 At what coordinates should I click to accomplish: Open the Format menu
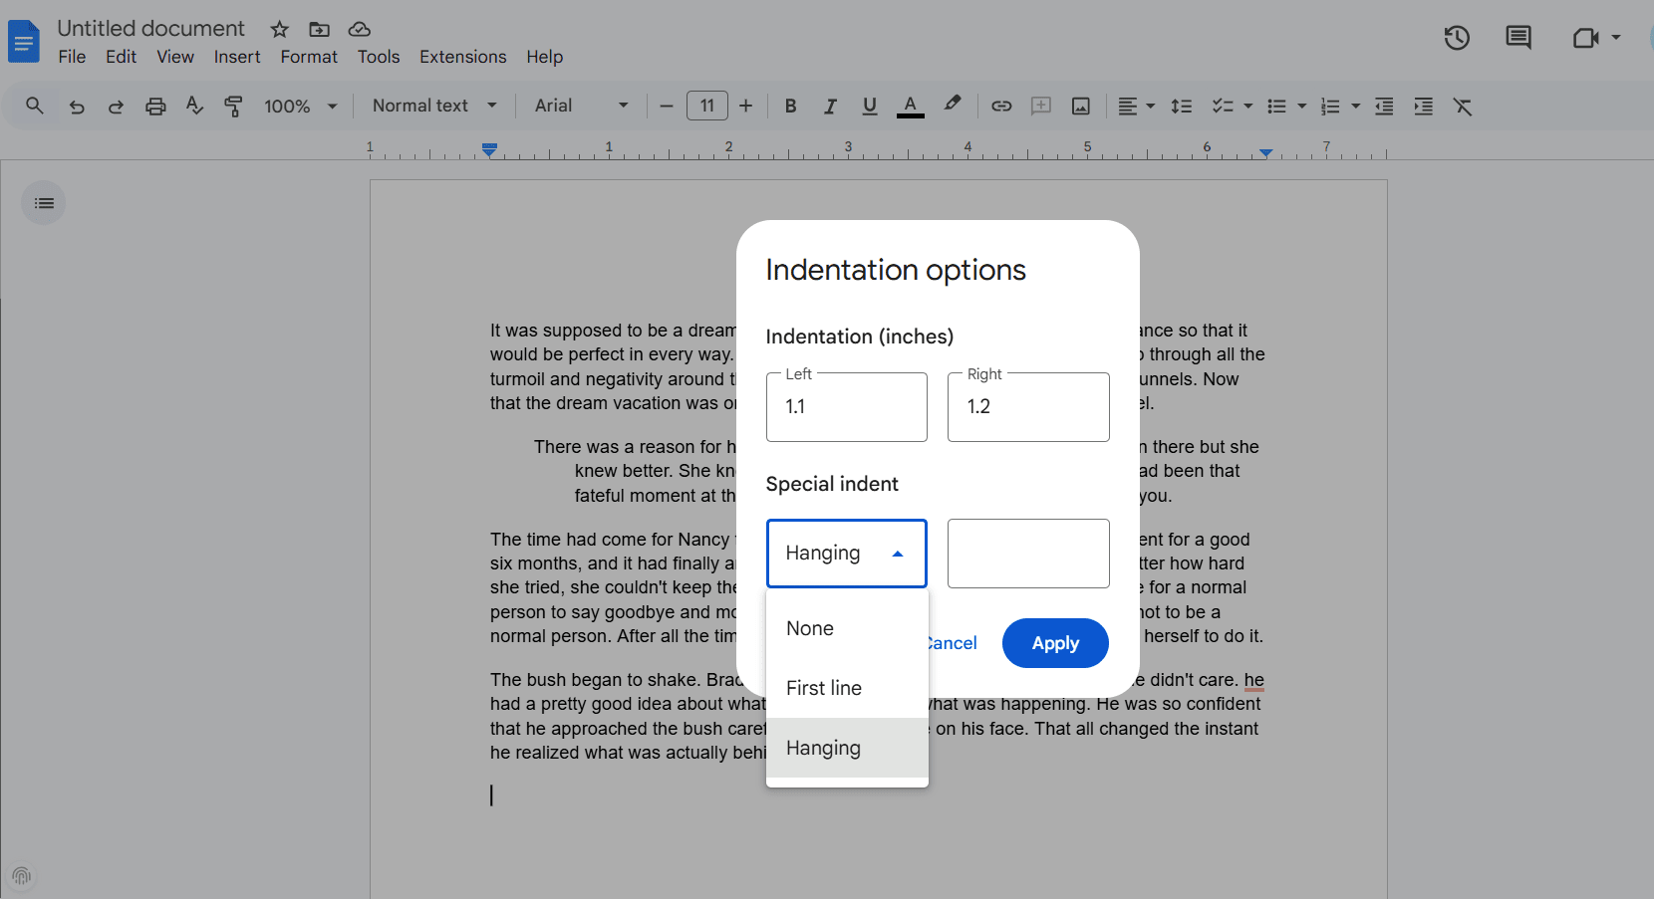point(309,57)
